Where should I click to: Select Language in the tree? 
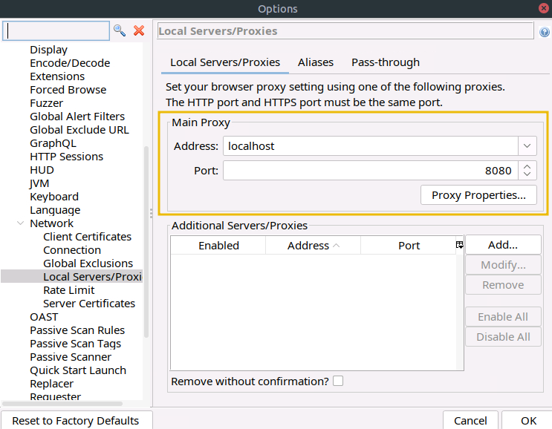(55, 210)
